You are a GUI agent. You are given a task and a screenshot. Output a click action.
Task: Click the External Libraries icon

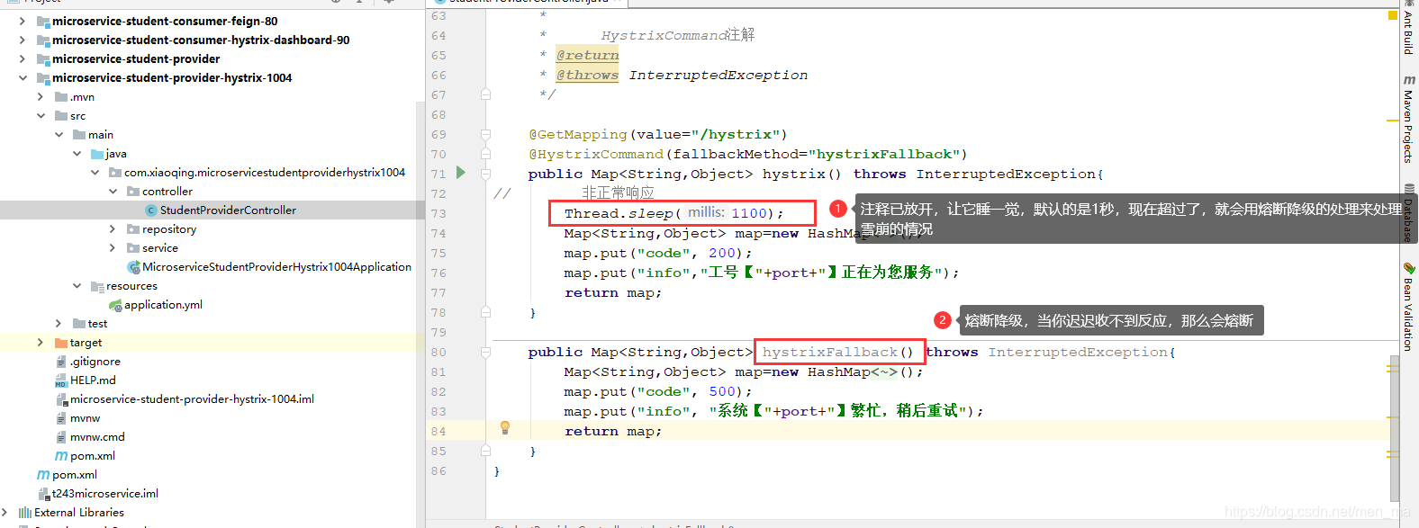point(25,513)
